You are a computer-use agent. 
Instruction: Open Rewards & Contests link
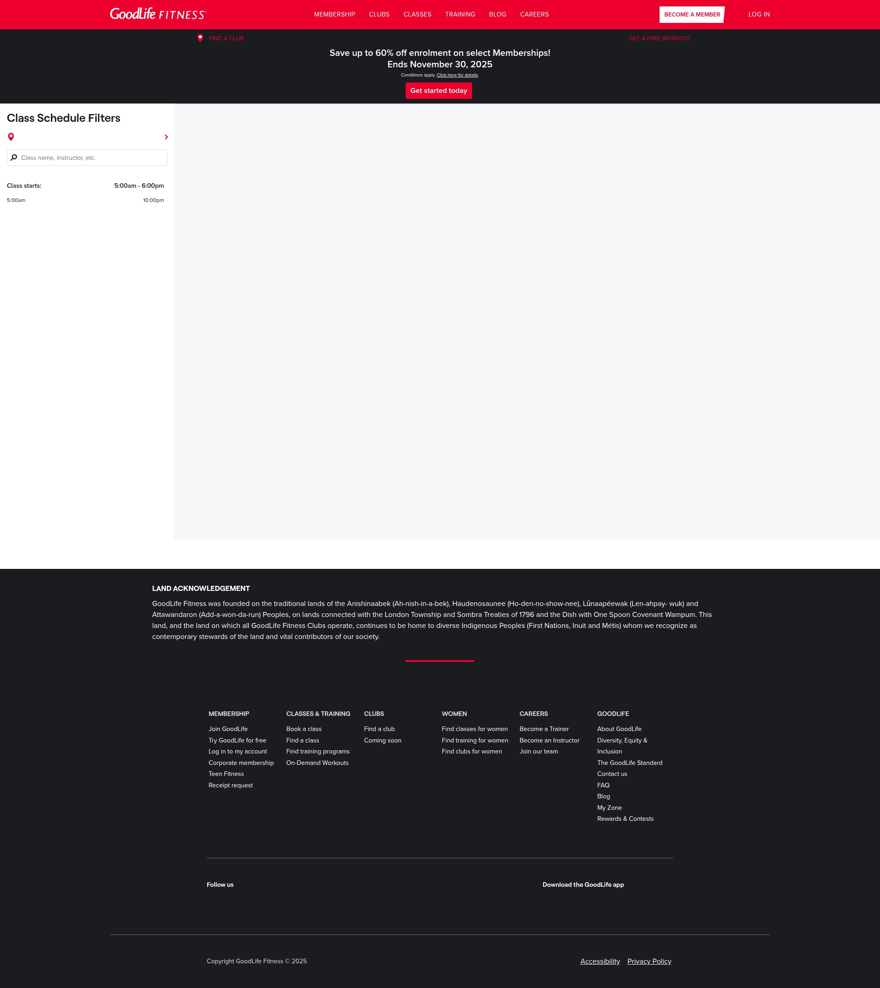coord(625,819)
